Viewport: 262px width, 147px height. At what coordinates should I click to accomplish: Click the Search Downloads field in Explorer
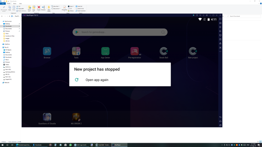[x=243, y=16]
